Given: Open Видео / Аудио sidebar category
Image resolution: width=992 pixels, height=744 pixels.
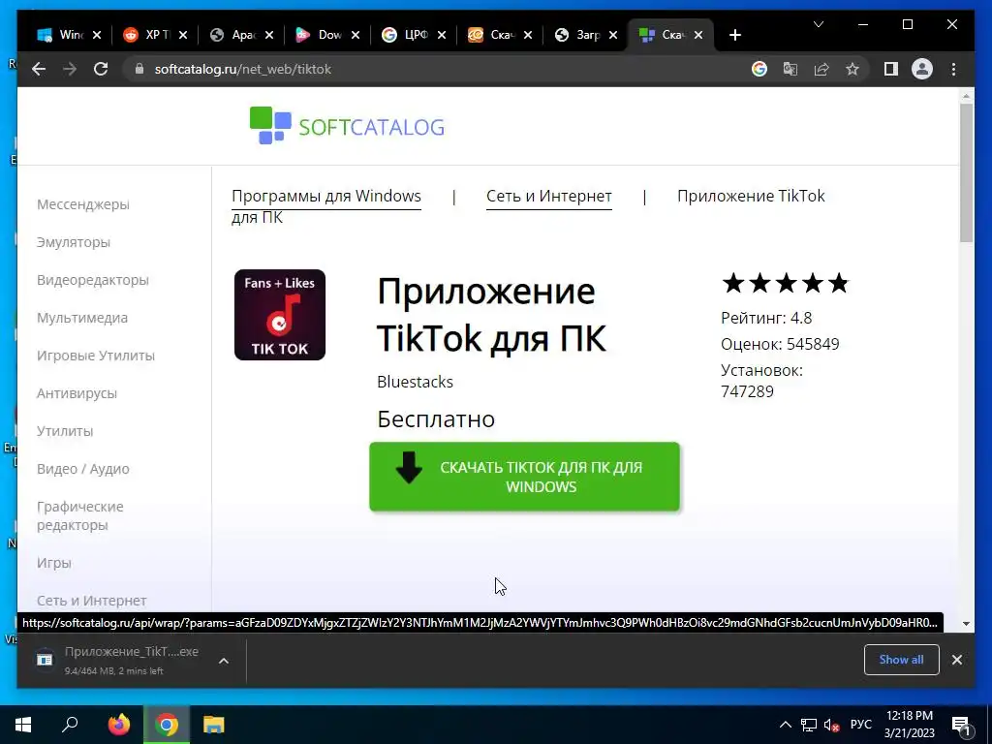Looking at the screenshot, I should click(x=83, y=469).
